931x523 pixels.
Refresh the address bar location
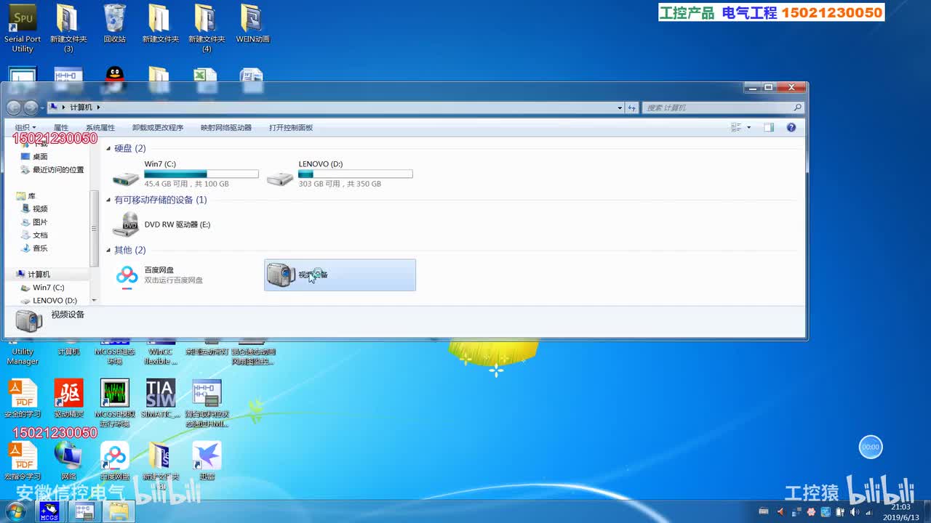pyautogui.click(x=632, y=108)
